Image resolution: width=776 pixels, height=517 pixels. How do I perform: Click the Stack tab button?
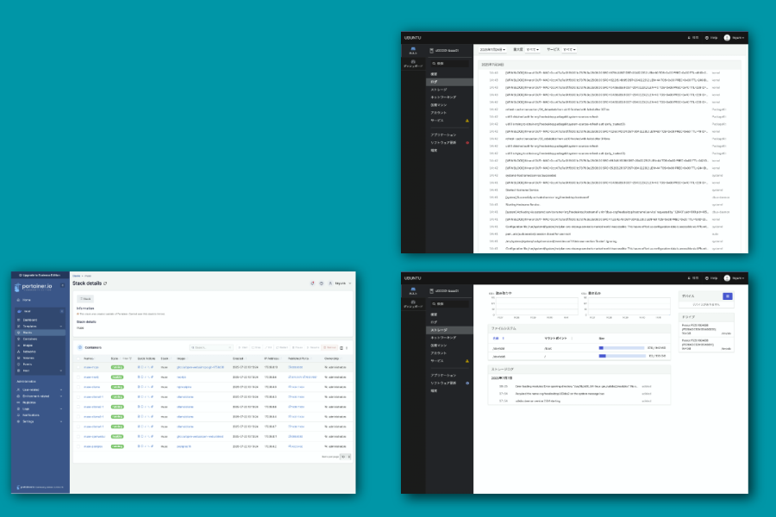click(85, 299)
